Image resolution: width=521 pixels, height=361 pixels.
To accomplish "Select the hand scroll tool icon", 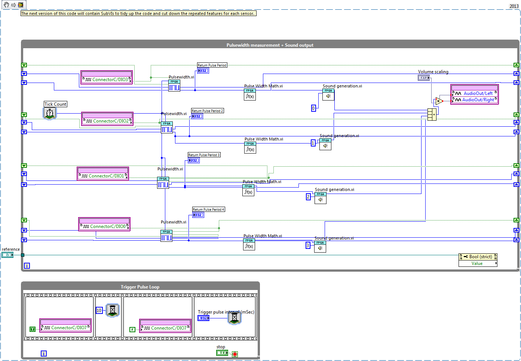I will [6, 5].
